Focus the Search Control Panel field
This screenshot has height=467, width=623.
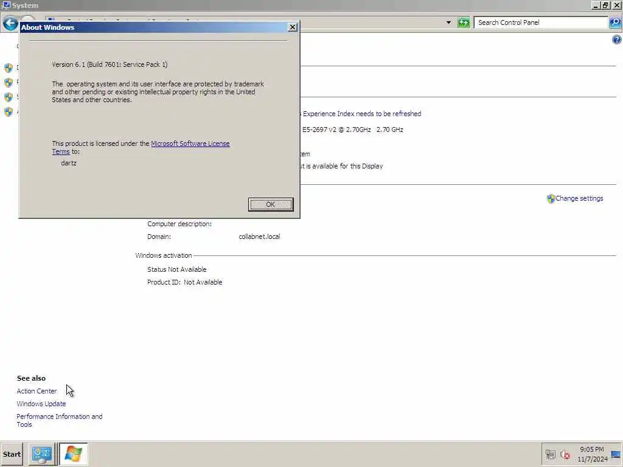[x=541, y=22]
